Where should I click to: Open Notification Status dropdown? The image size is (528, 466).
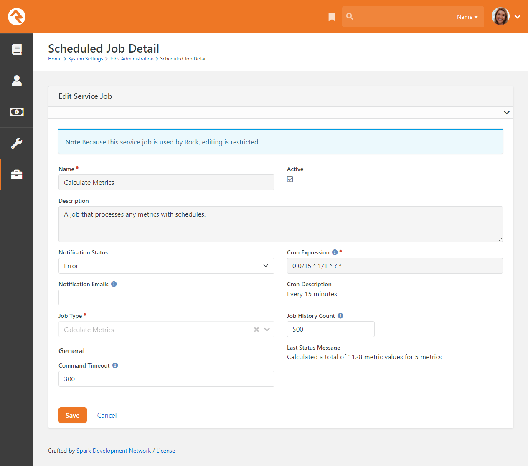(166, 266)
